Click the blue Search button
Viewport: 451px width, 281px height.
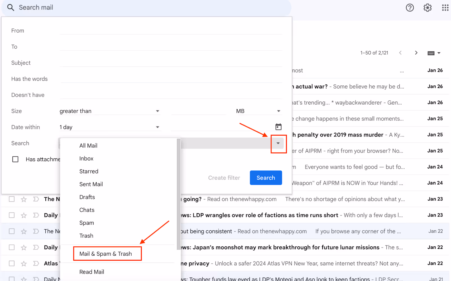click(x=266, y=177)
